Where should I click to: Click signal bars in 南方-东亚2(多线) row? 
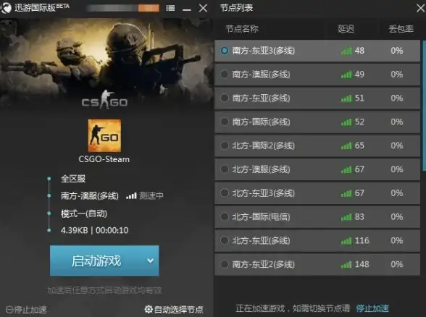[346, 264]
